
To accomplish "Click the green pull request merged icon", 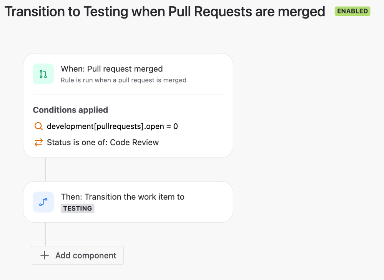I will coord(43,74).
